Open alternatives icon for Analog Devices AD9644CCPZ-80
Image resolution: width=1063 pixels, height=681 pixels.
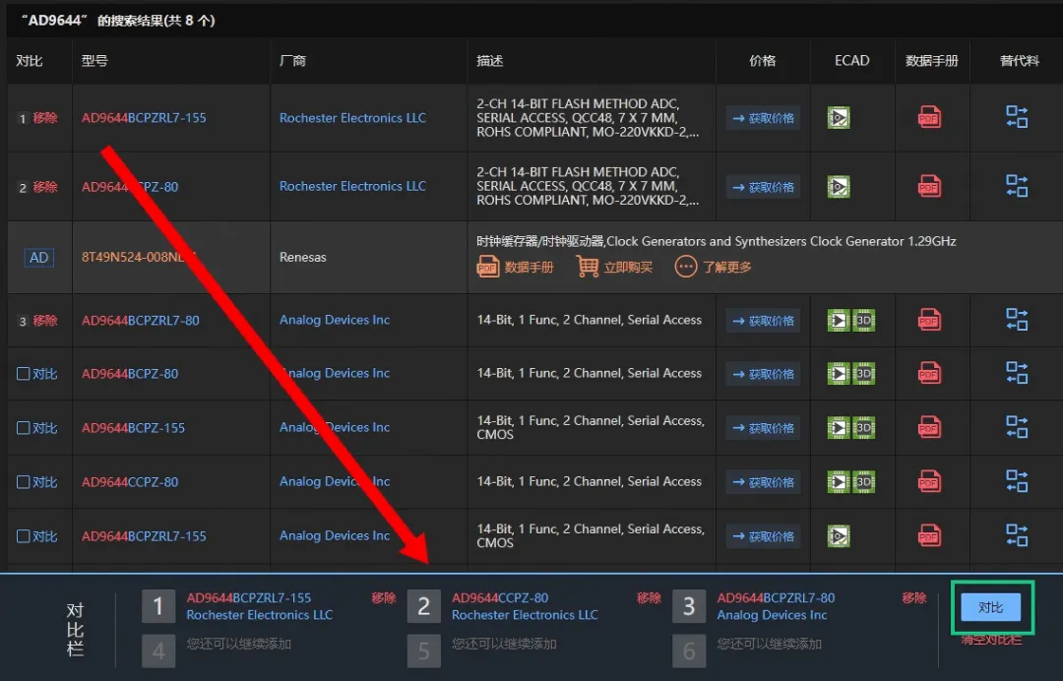[x=1017, y=480]
